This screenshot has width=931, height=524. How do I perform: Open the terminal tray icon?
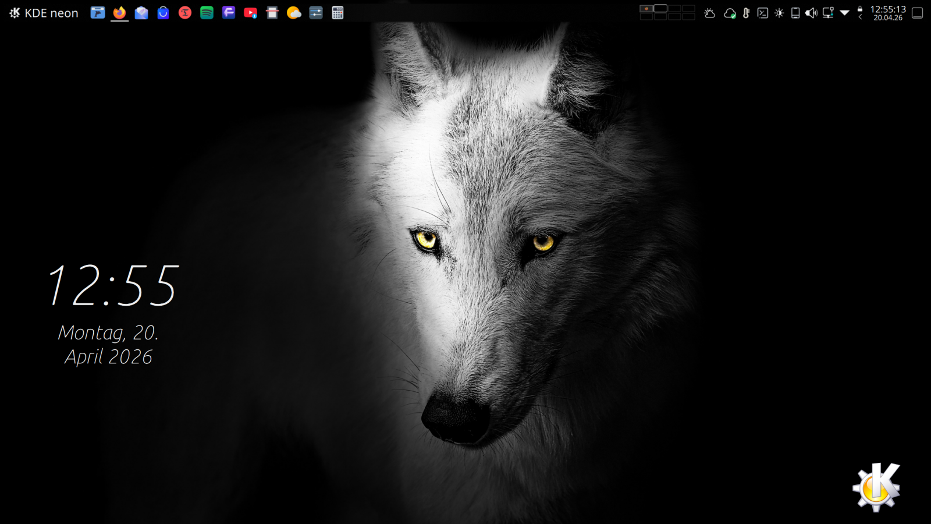pos(763,13)
